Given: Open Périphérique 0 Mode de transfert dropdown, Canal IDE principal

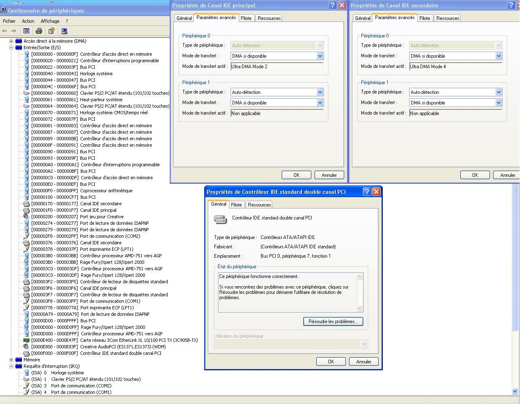Looking at the screenshot, I should click(320, 56).
